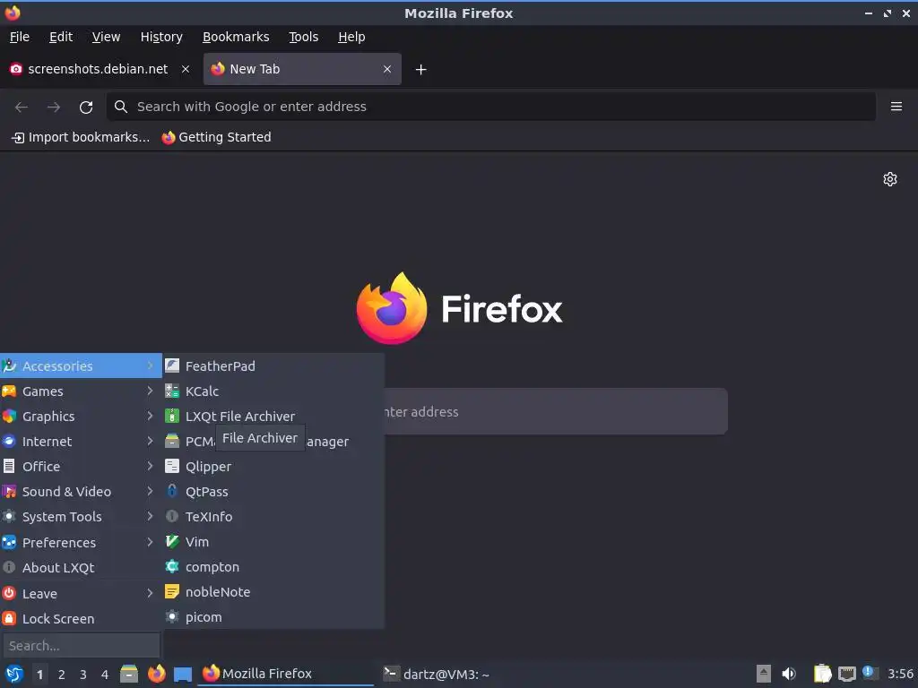Click the panel clock showing 3:56
This screenshot has height=688, width=918.
pos(900,674)
